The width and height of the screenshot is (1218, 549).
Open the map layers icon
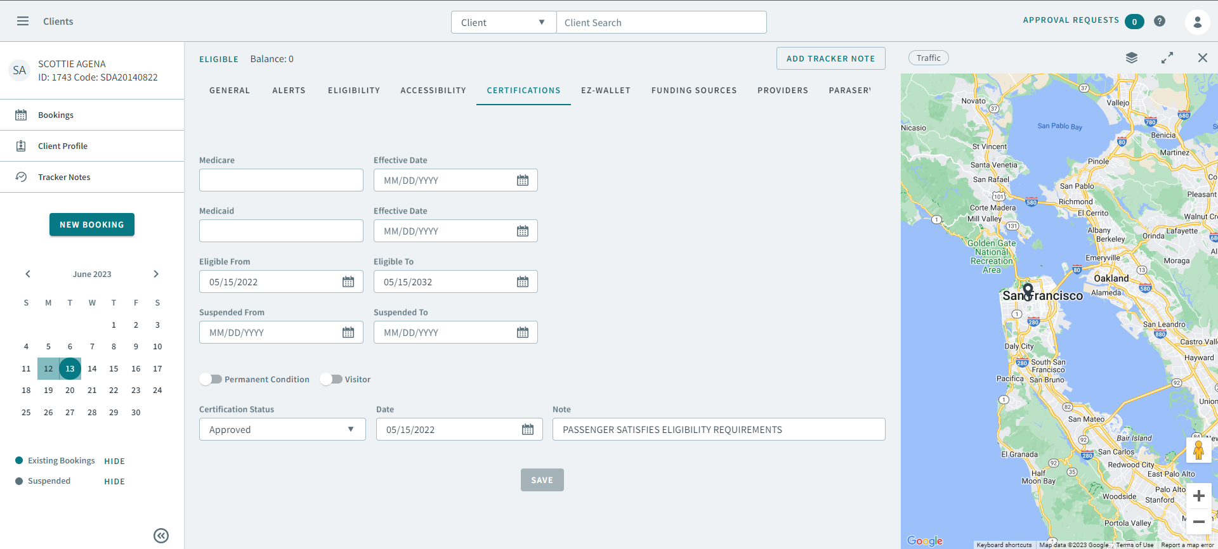click(x=1132, y=58)
